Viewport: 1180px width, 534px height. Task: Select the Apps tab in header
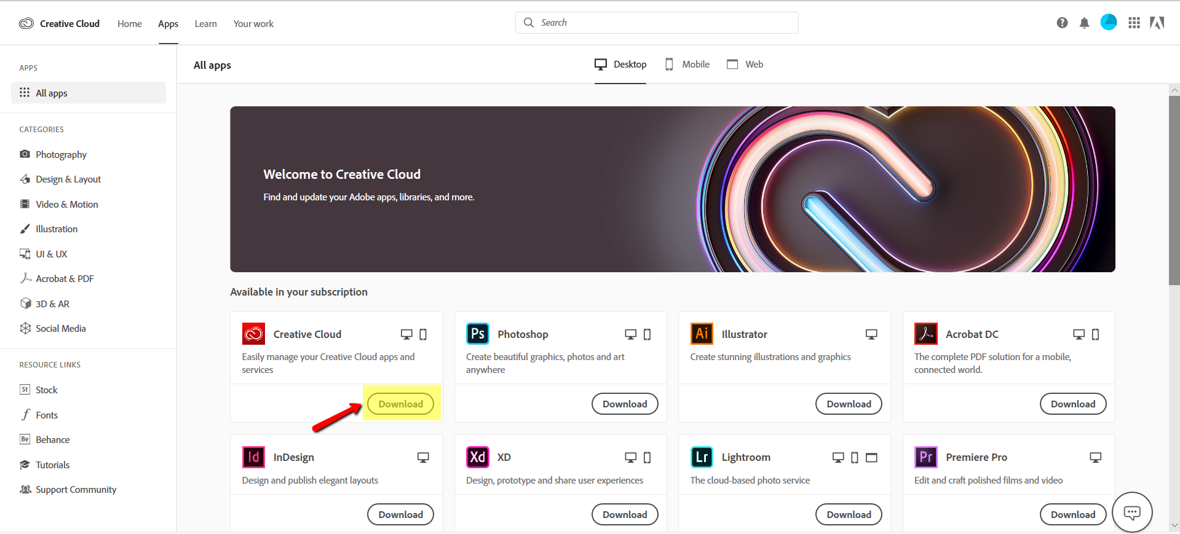(x=168, y=24)
